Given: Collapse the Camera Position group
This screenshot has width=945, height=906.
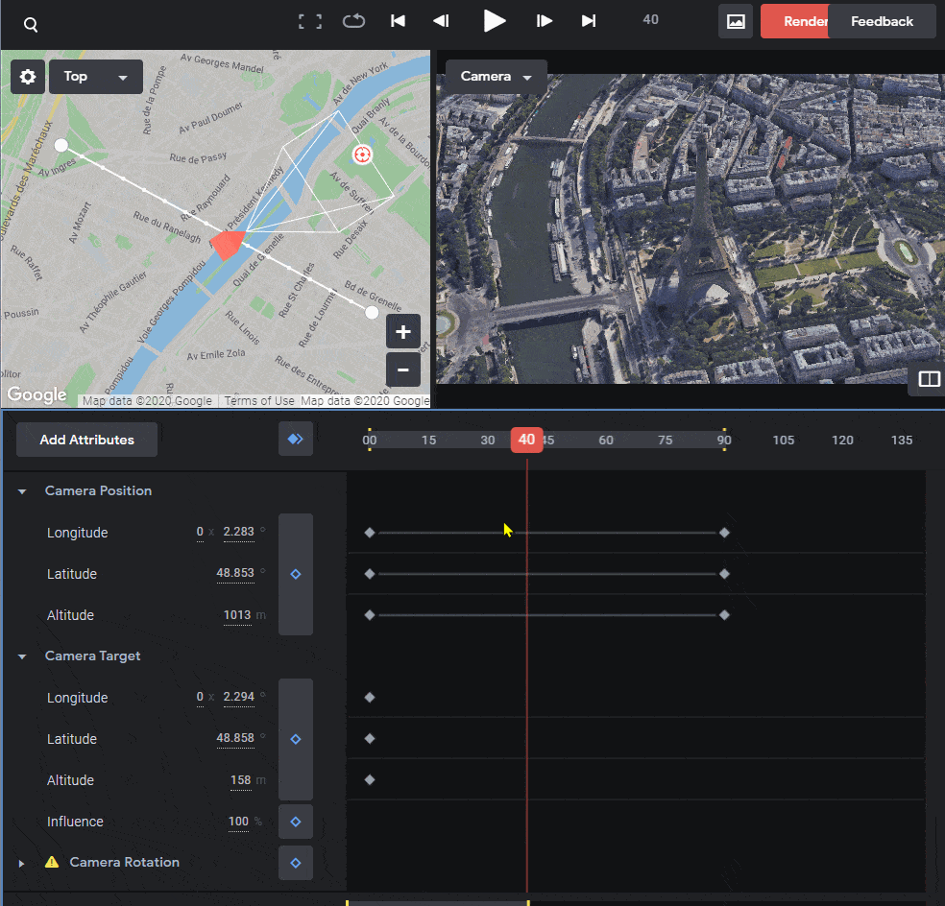Looking at the screenshot, I should click(22, 491).
